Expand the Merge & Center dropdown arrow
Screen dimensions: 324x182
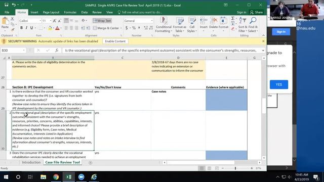pyautogui.click(x=121, y=28)
